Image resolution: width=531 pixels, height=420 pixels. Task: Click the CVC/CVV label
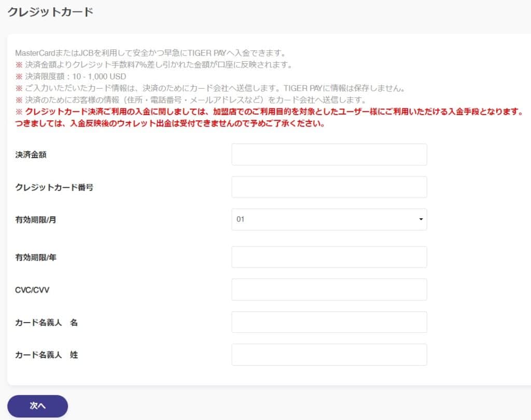pyautogui.click(x=32, y=290)
